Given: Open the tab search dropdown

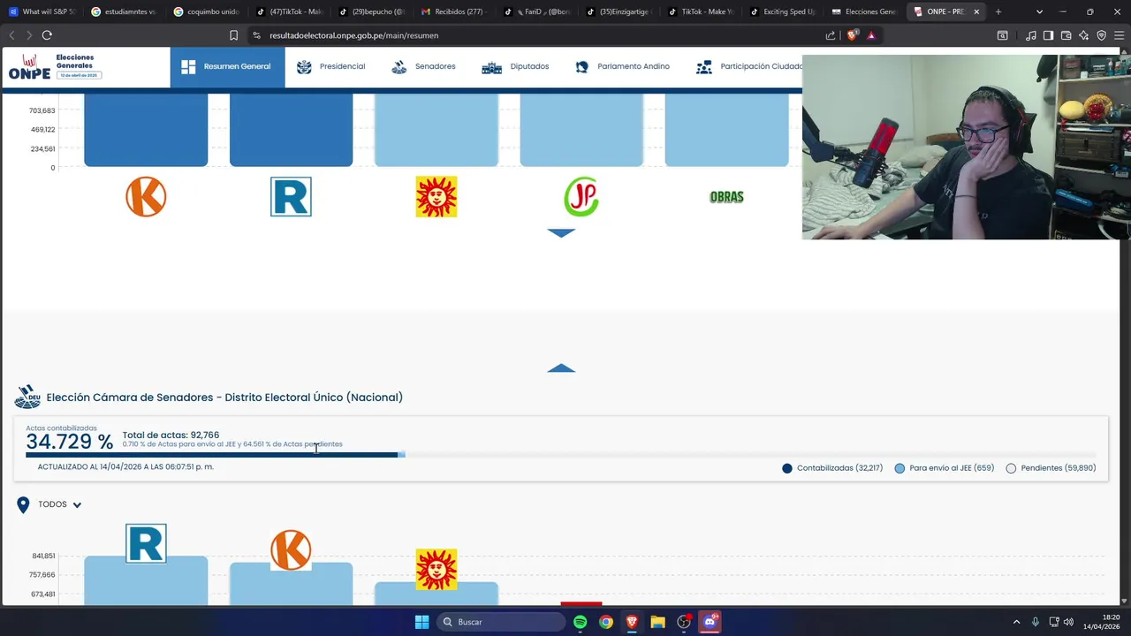Looking at the screenshot, I should point(1039,11).
